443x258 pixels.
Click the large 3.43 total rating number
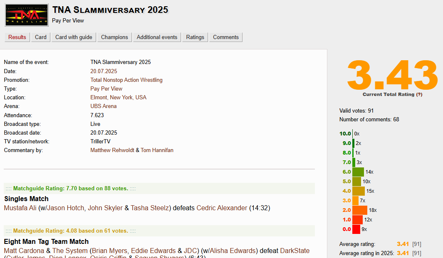click(x=392, y=75)
